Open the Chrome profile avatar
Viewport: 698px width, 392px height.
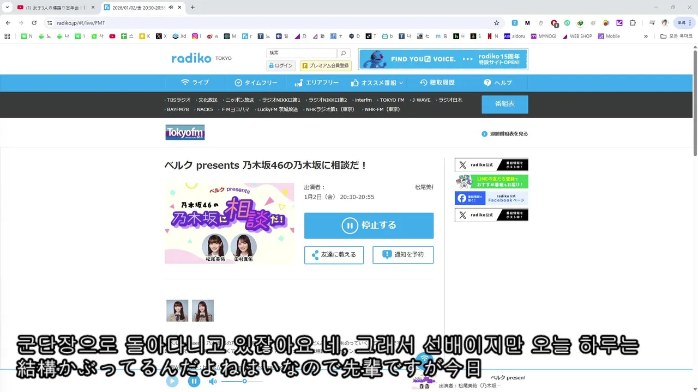665,23
